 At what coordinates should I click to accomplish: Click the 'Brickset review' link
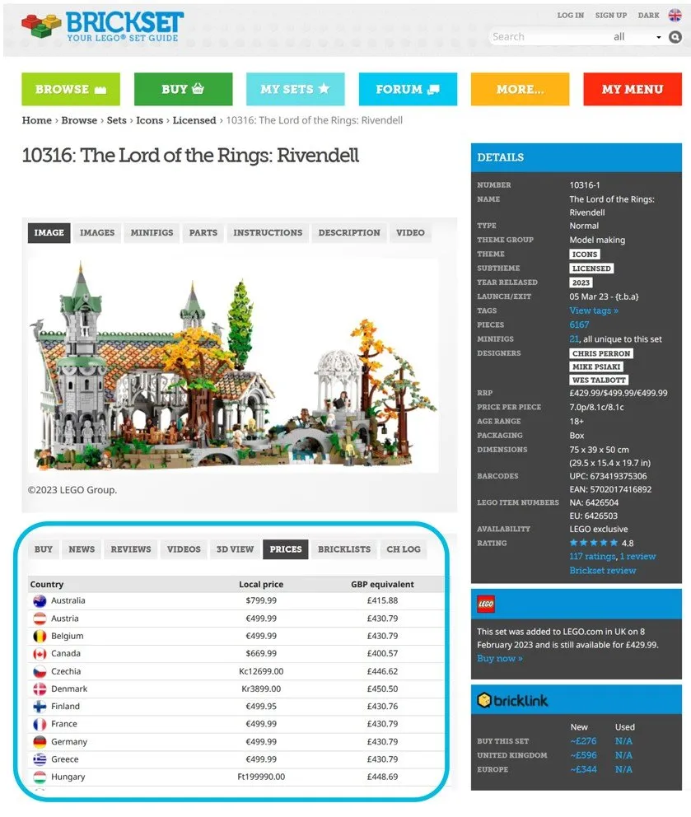602,571
